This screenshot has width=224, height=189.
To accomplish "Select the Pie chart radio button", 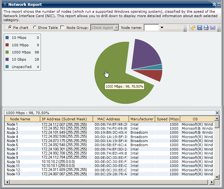I will tap(10, 28).
